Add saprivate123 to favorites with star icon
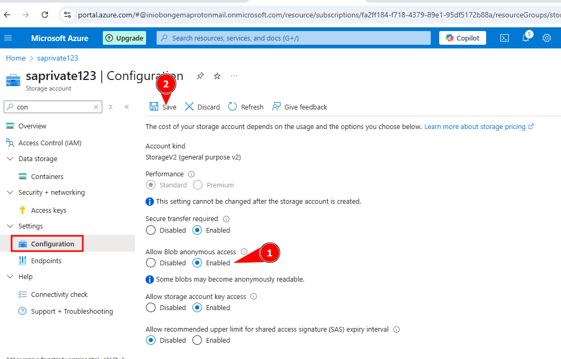This screenshot has height=359, width=561. tap(217, 76)
